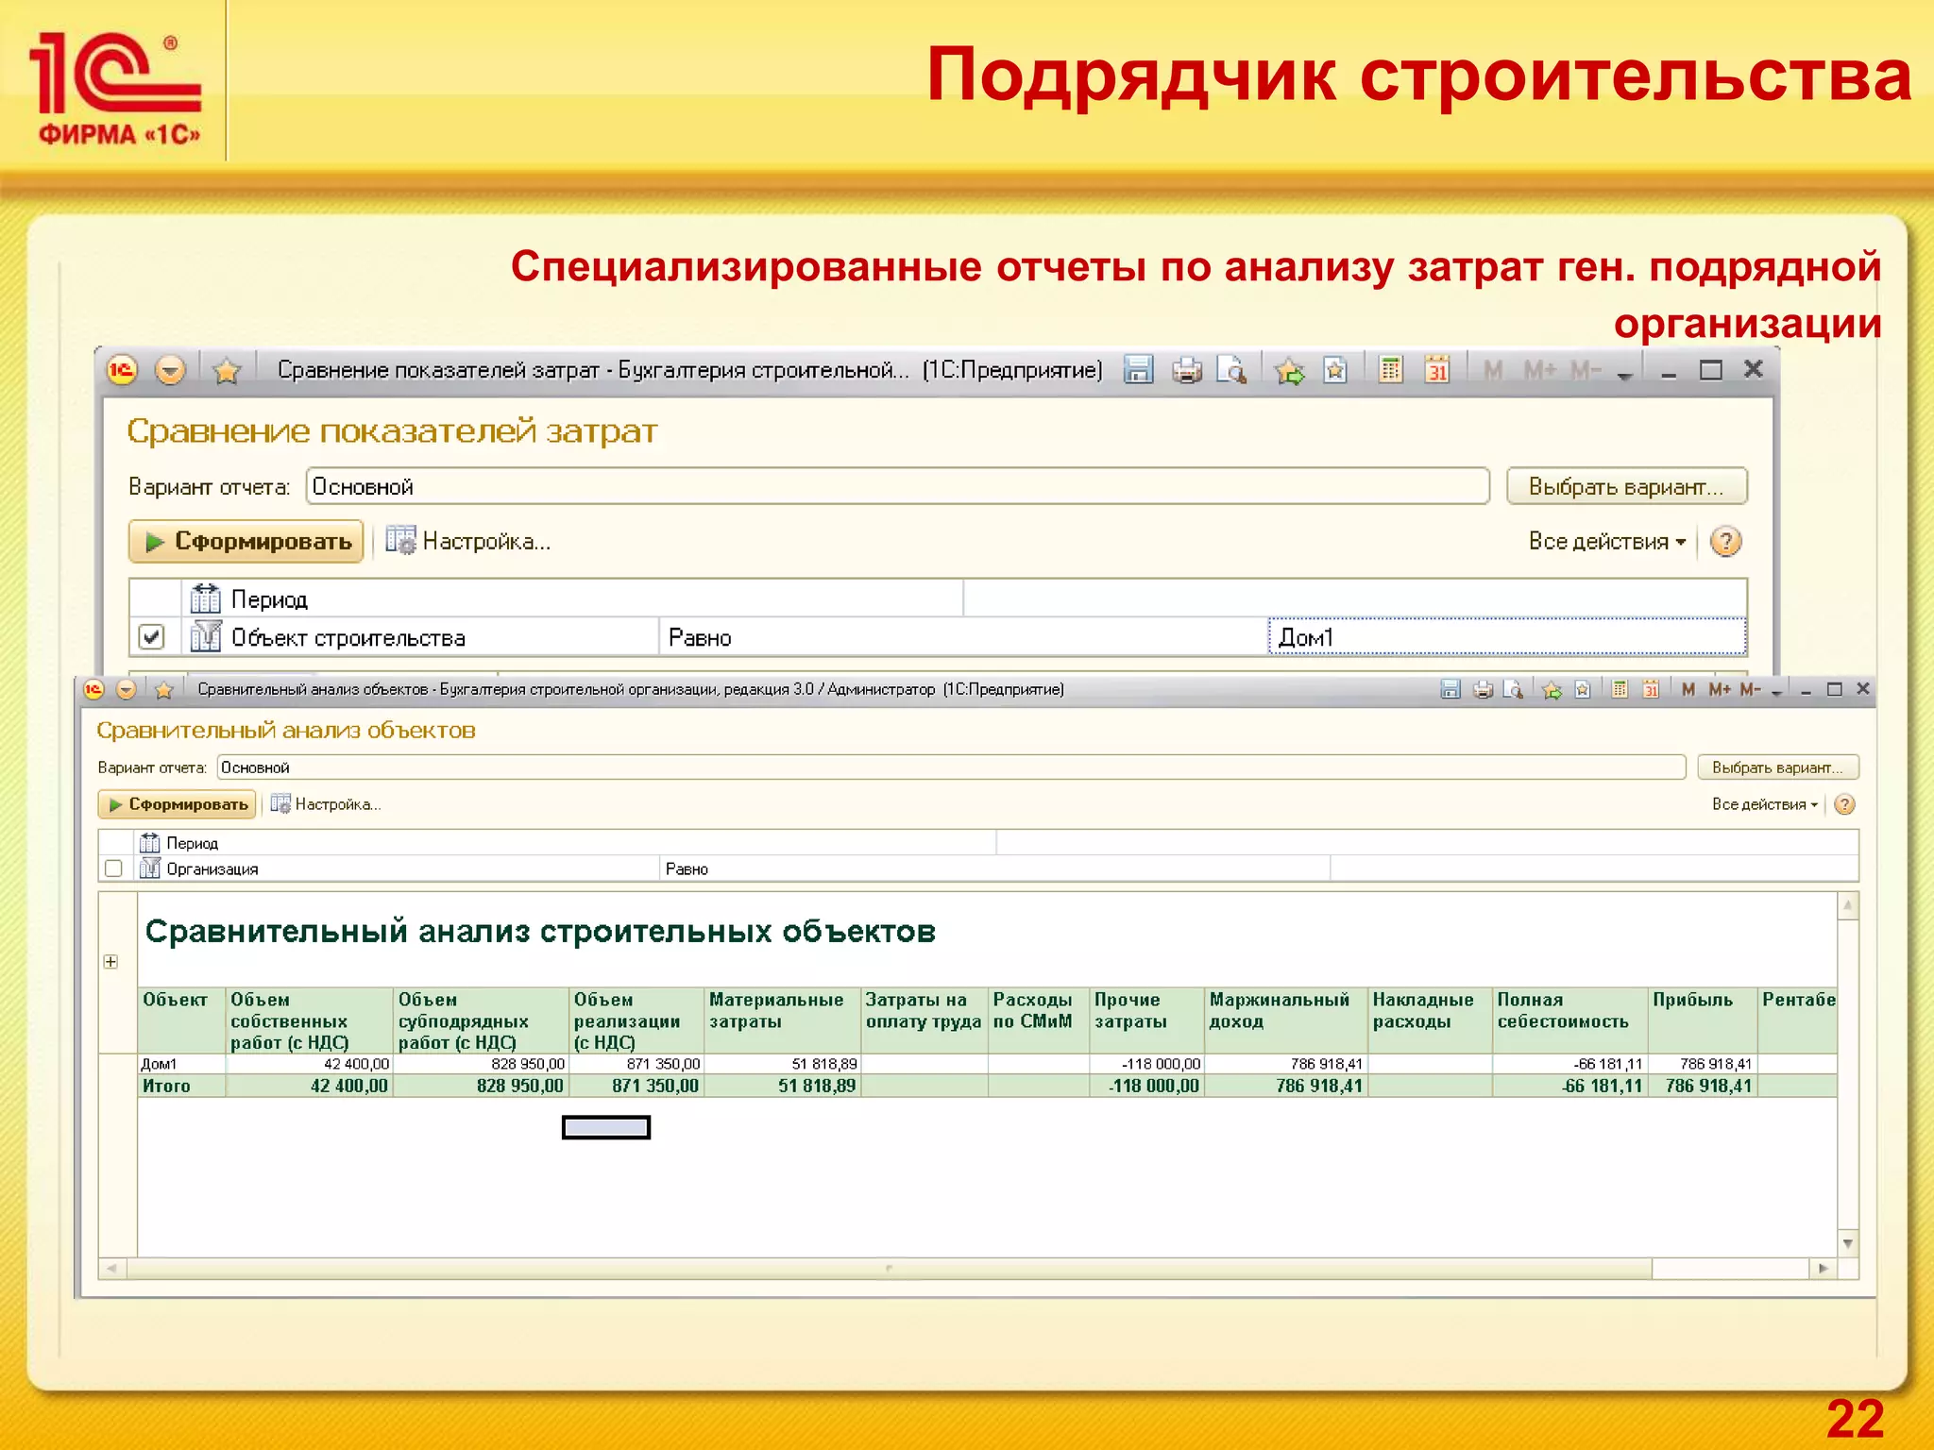Click horizontal scrollbar right arrow
The image size is (1934, 1450).
click(1823, 1268)
